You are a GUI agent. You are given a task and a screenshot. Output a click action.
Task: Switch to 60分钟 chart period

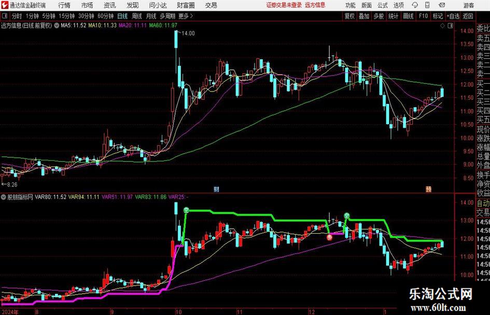click(105, 16)
